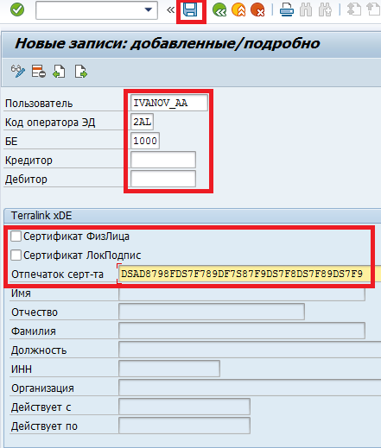
Task: Click the Пользователь input field
Action: point(169,103)
